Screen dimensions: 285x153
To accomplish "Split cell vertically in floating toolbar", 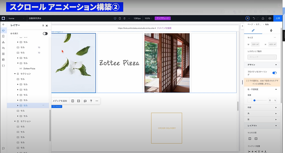I will [79, 101].
